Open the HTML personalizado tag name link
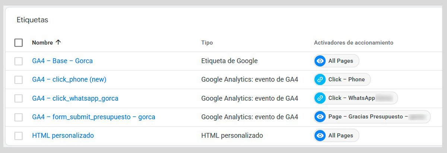 63,136
